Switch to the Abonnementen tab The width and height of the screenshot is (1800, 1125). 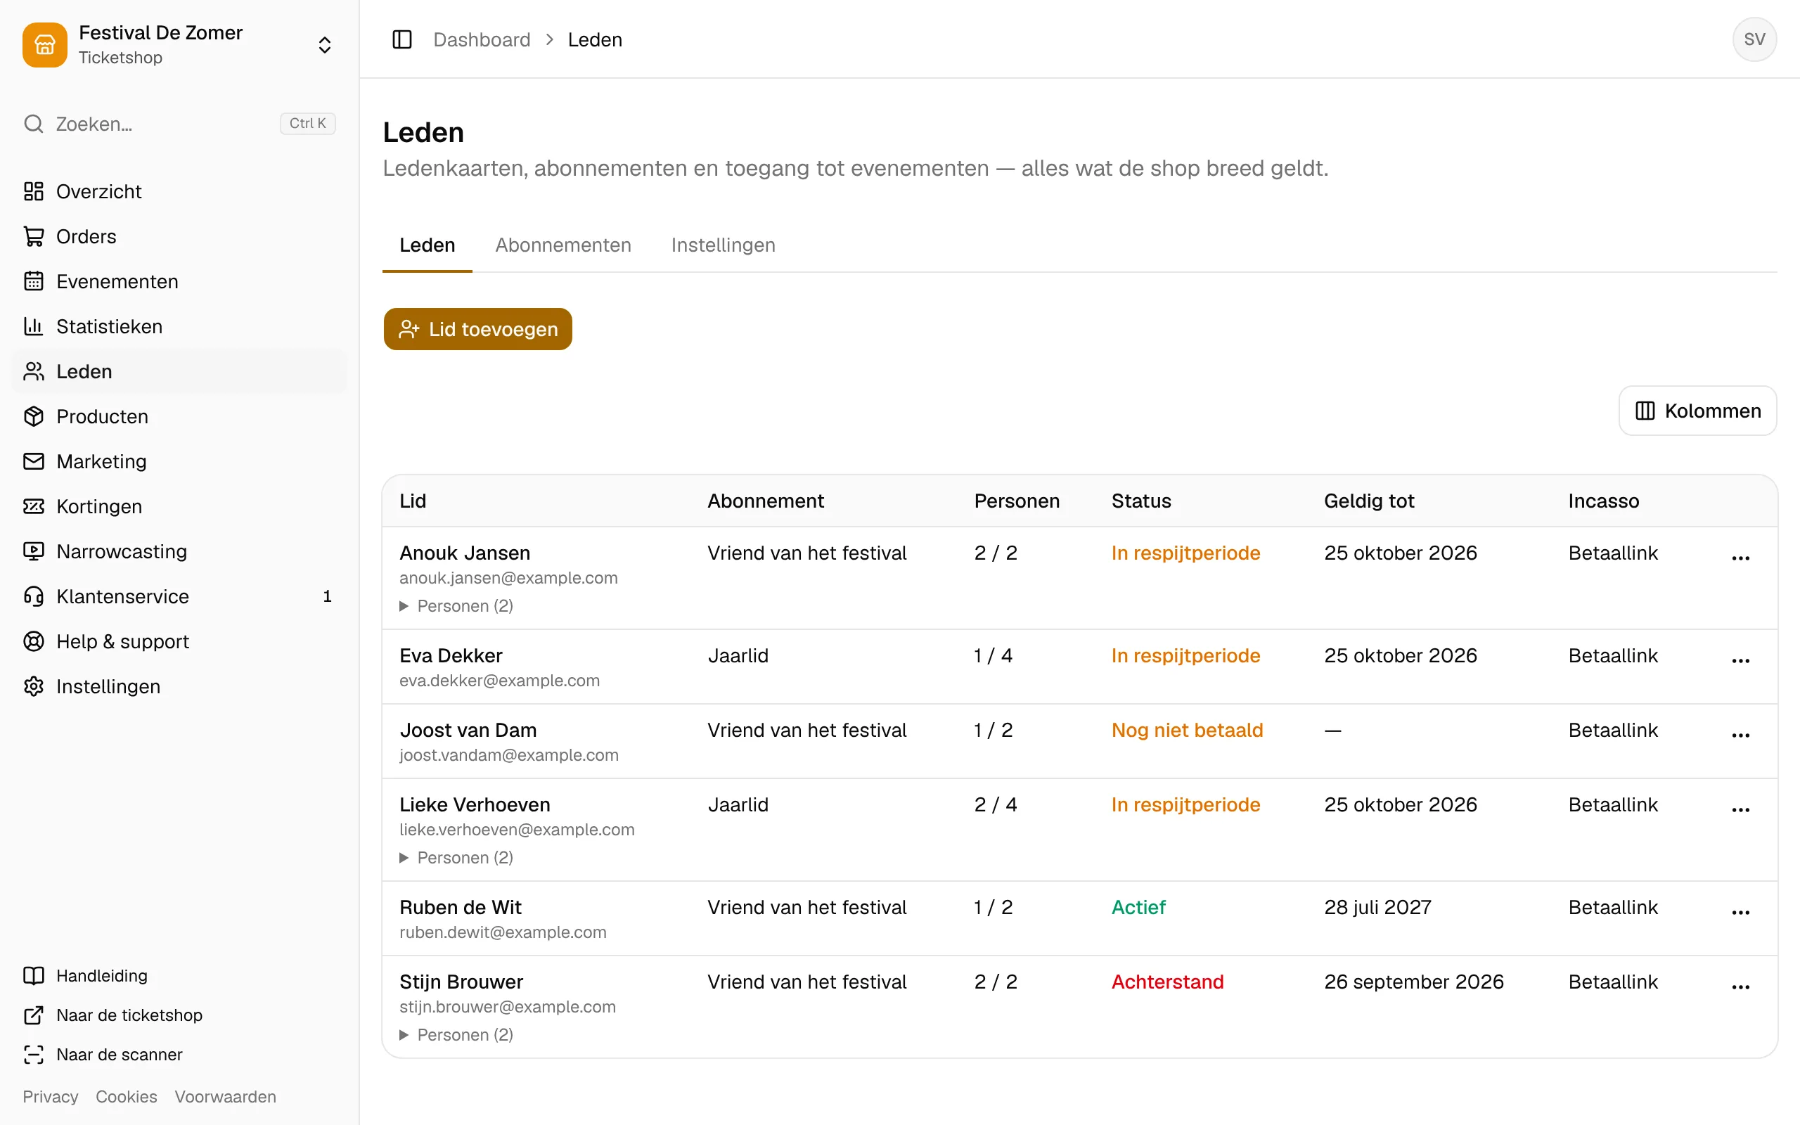pos(563,245)
